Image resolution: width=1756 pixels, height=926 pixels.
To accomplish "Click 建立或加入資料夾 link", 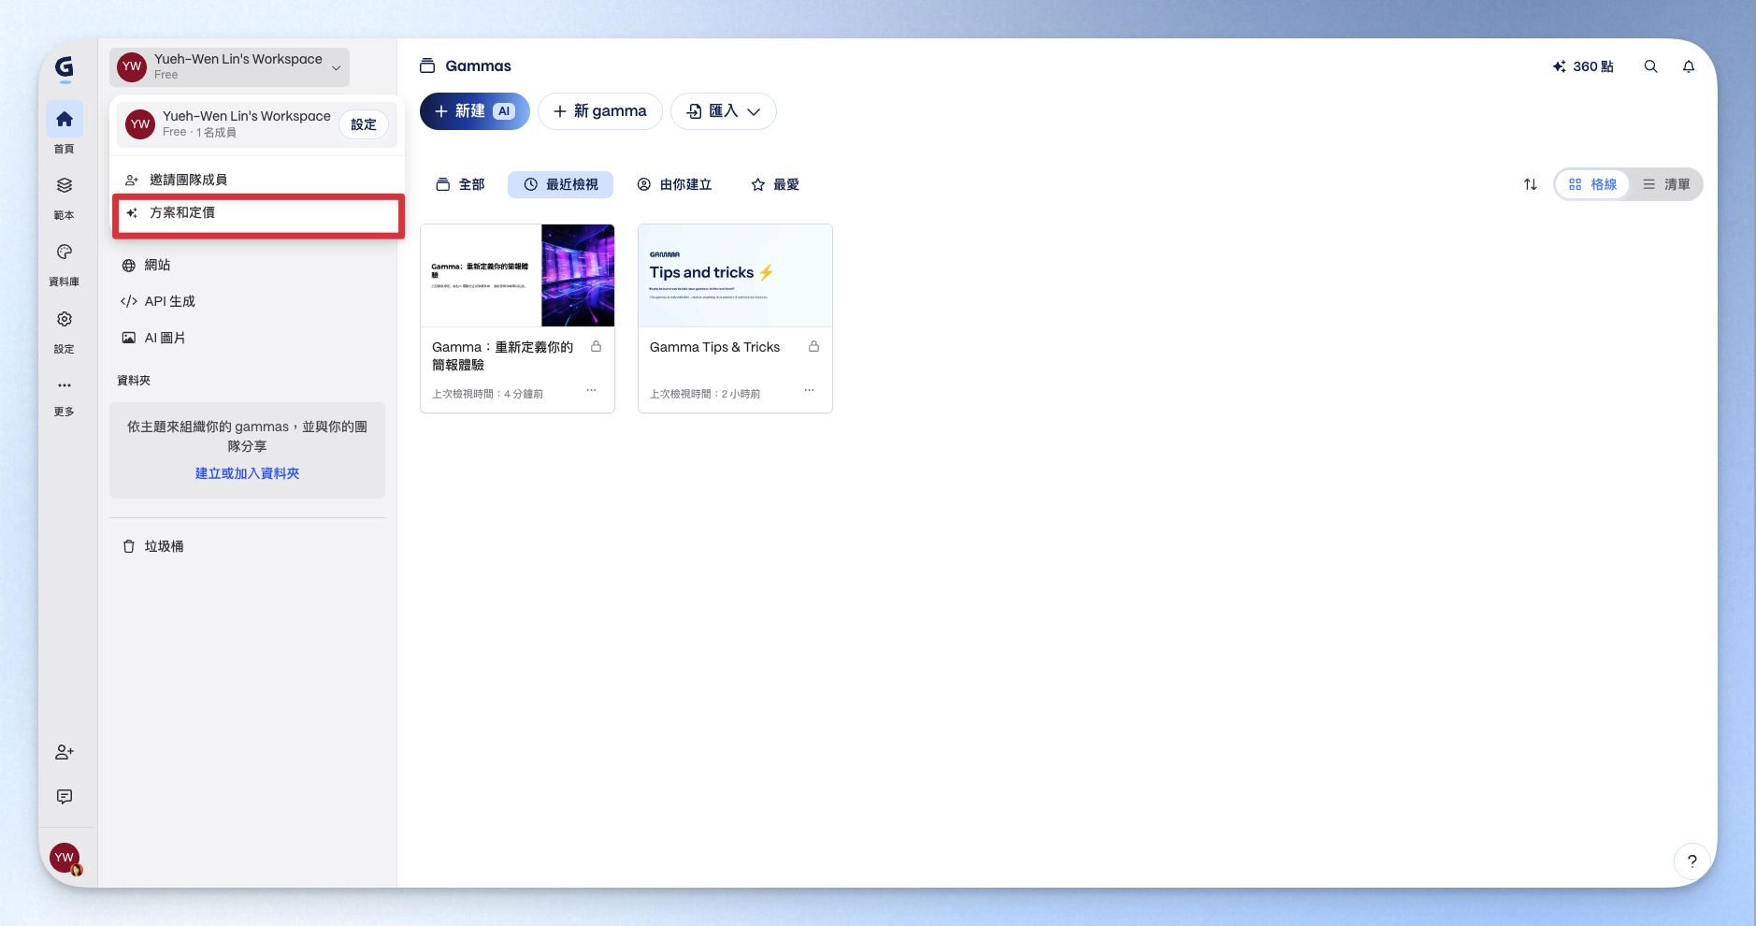I will pos(247,473).
